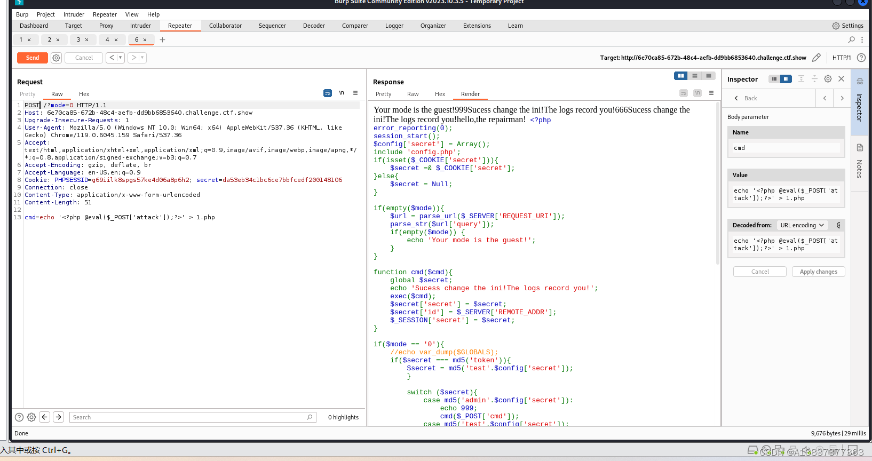Switch to the Proxy tab
Viewport: 872px width, 461px height.
(106, 26)
